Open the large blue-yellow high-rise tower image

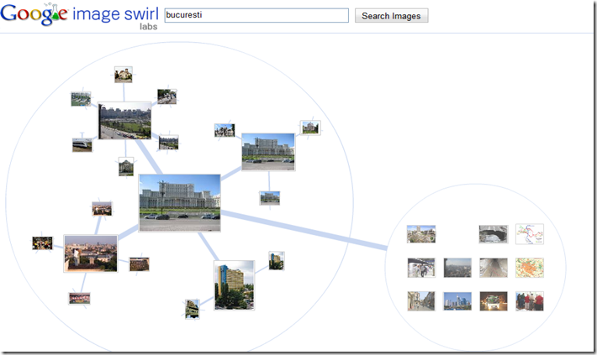234,285
